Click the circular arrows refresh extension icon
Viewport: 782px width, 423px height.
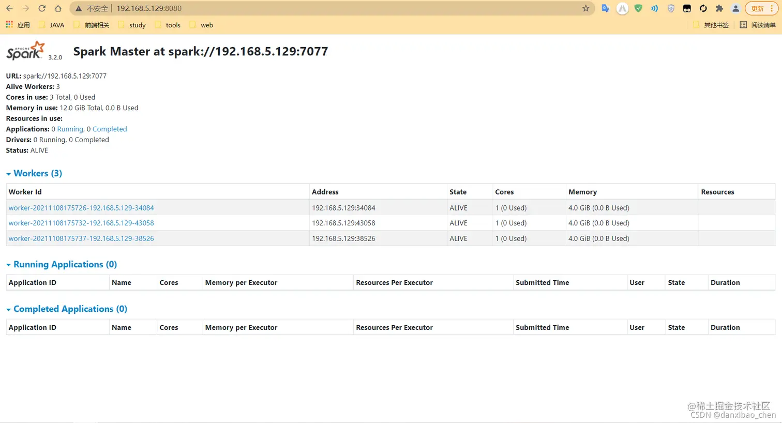point(703,8)
